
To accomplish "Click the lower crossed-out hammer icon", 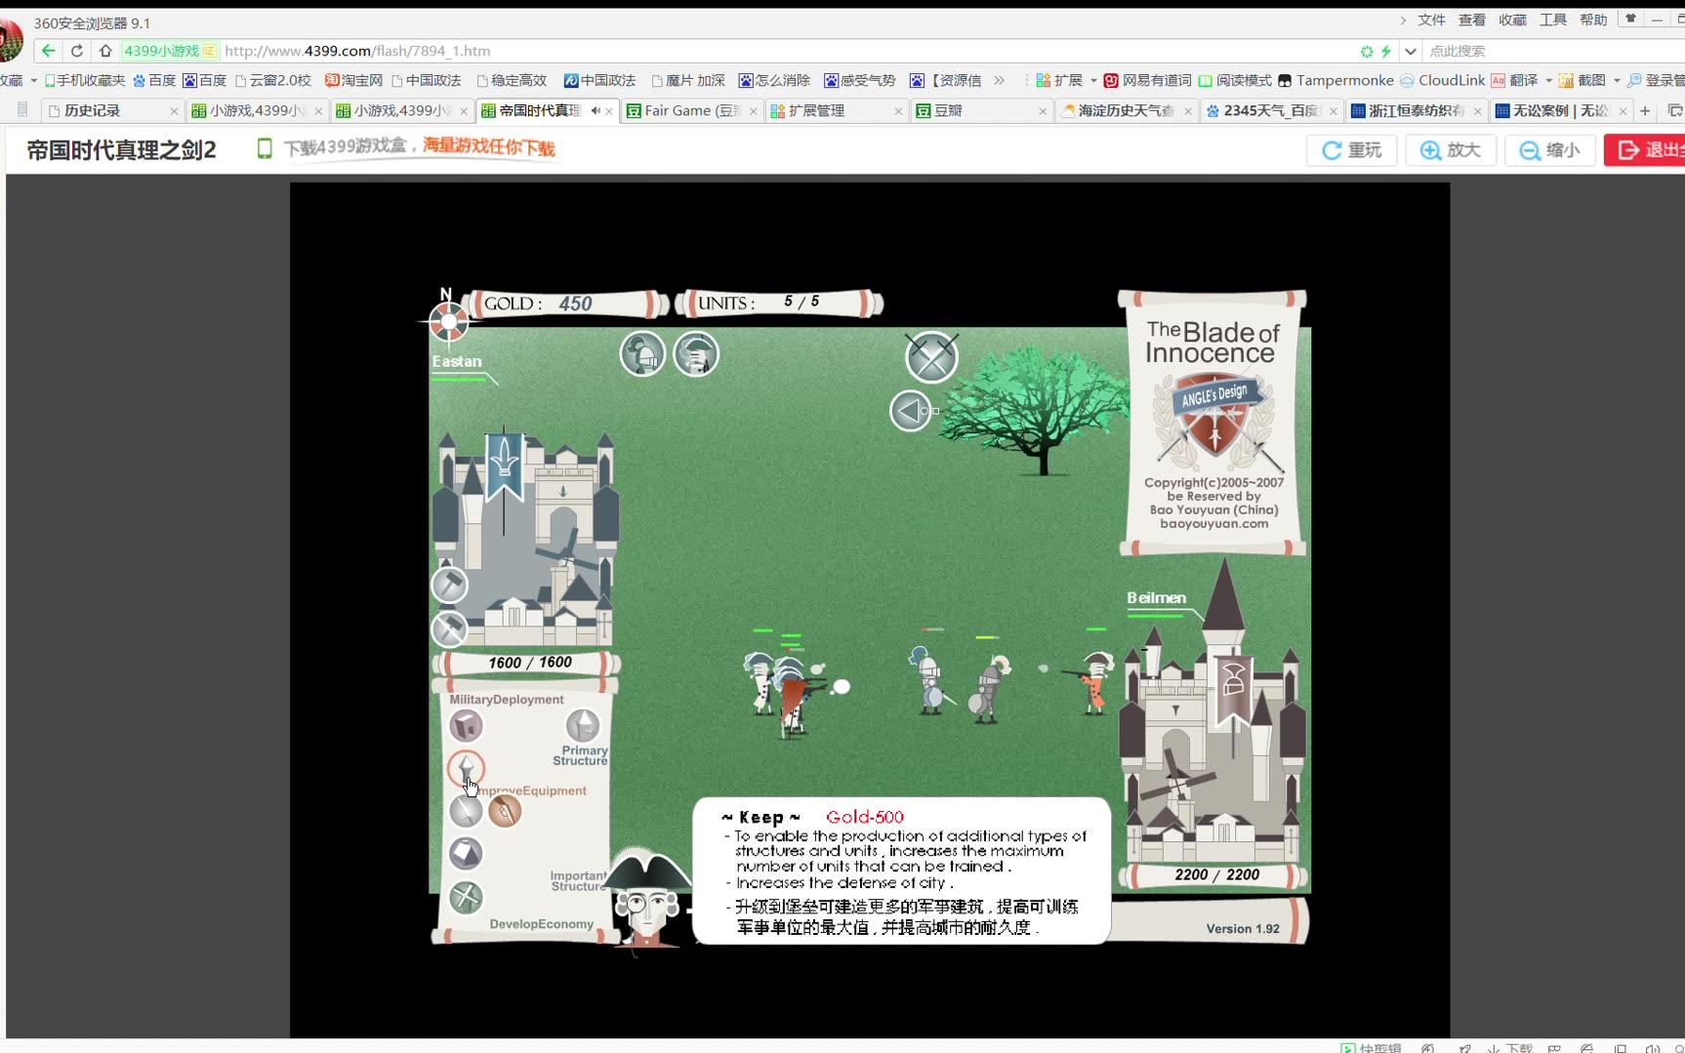I will point(449,629).
